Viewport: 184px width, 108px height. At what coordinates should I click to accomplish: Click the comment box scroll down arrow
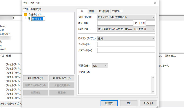(153, 92)
